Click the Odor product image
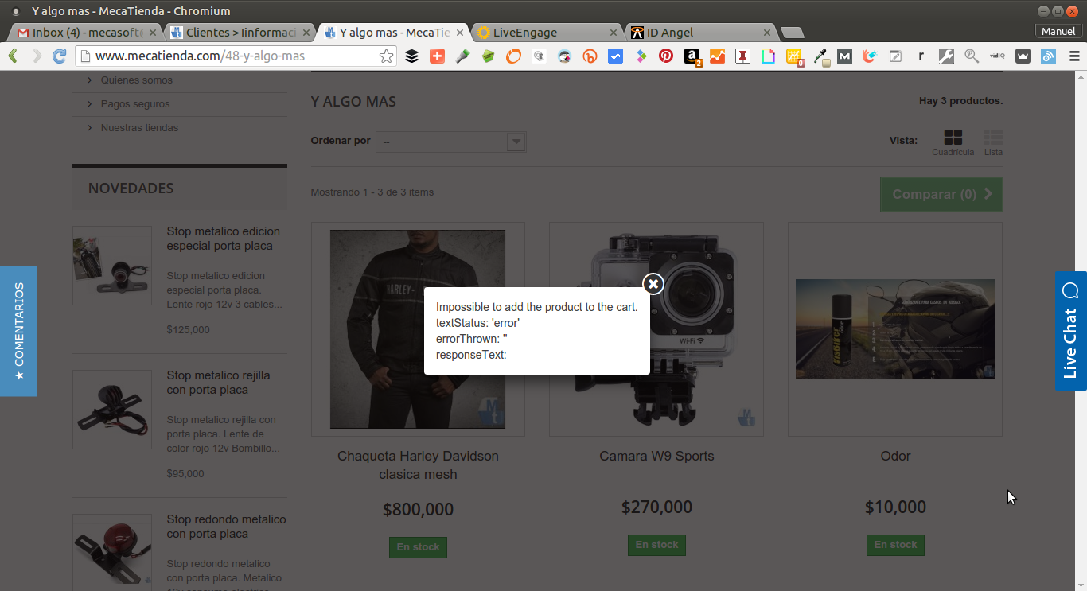Image resolution: width=1087 pixels, height=591 pixels. [x=895, y=329]
